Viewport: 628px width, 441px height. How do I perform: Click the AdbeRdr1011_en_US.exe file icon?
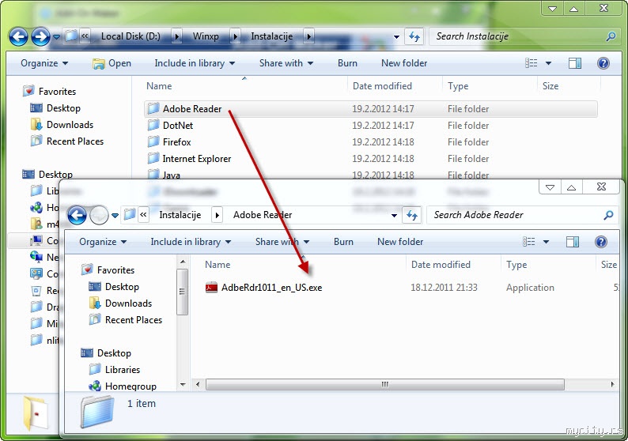coord(211,288)
